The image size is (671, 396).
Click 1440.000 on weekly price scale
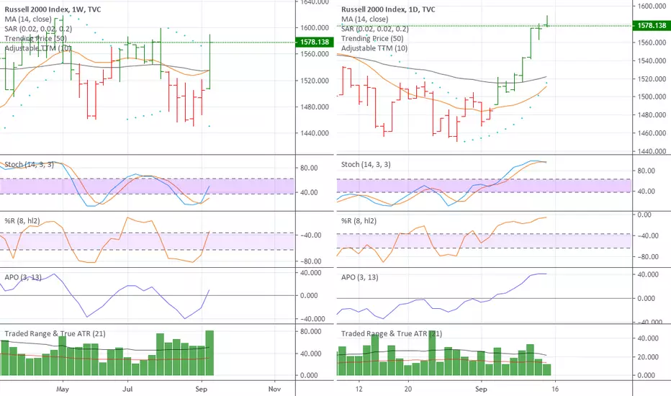point(315,133)
